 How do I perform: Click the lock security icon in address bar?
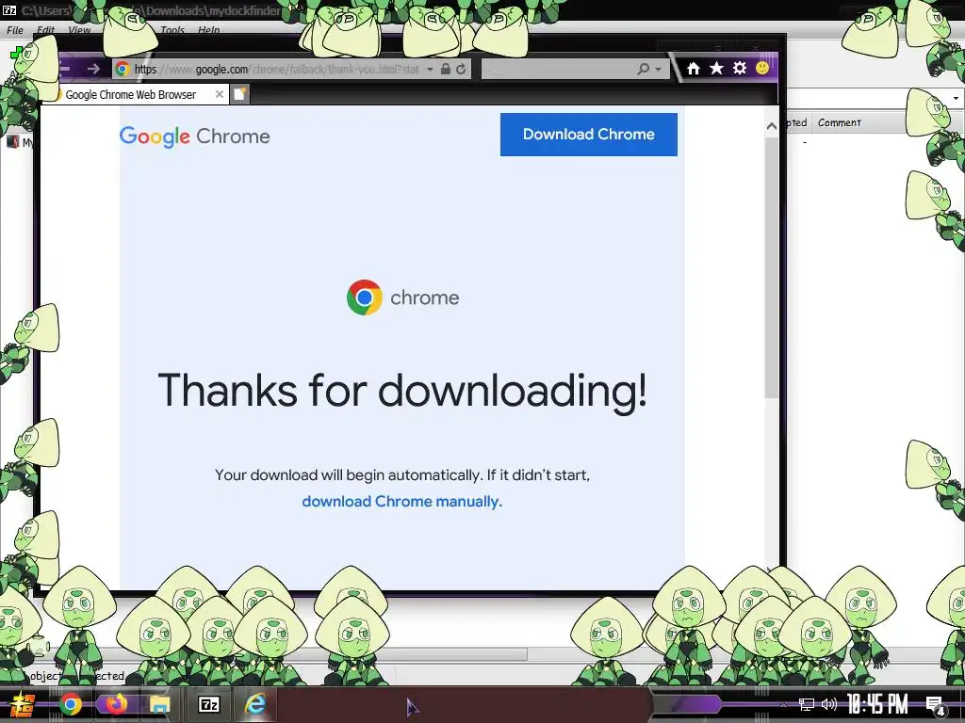446,69
